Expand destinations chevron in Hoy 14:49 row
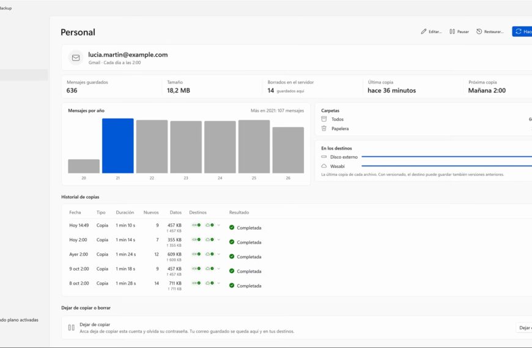The height and width of the screenshot is (348, 532). coord(219,225)
